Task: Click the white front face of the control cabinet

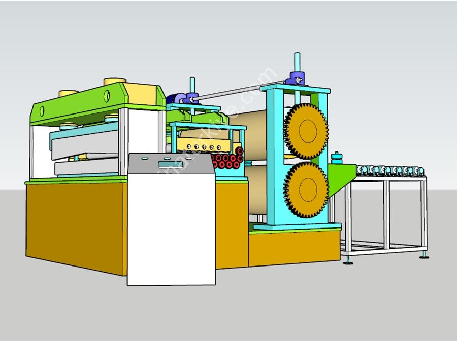Action: point(170,228)
